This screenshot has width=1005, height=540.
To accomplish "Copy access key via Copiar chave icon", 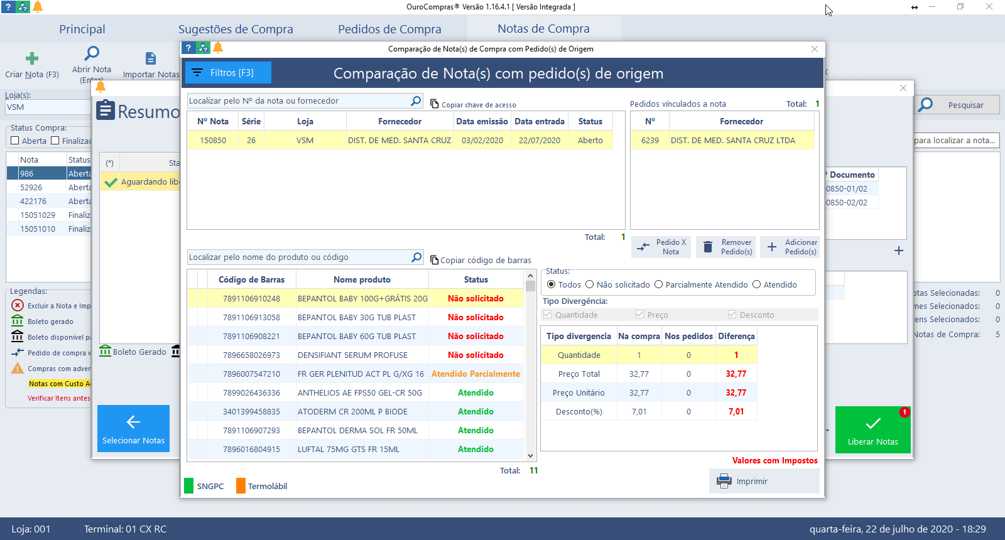I will 434,104.
